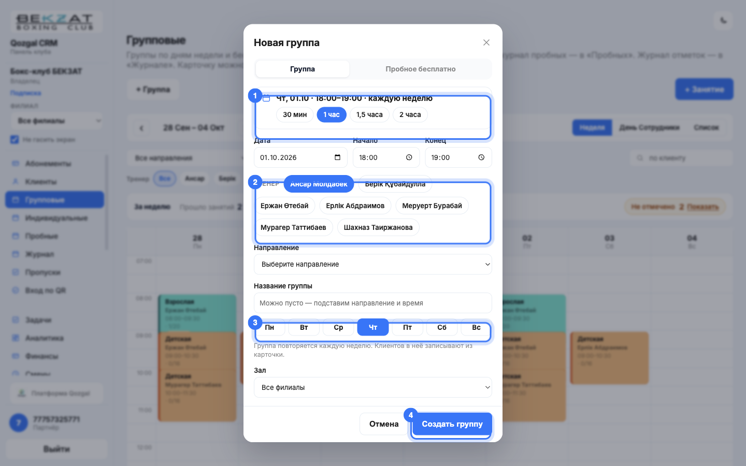This screenshot has height=466, width=746.
Task: Select the 2 часа duration chip
Action: [x=410, y=114]
